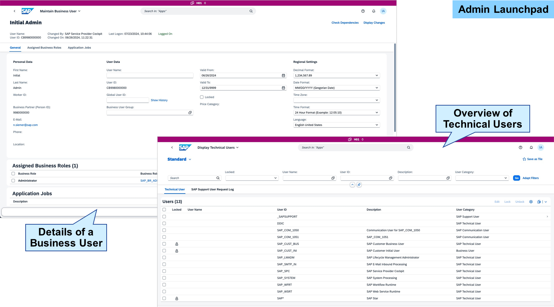The width and height of the screenshot is (554, 307).
Task: Check the Administrator role row
Action: click(13, 181)
